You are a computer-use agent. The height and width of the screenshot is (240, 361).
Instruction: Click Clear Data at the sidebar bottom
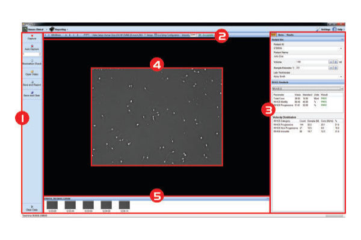click(32, 208)
